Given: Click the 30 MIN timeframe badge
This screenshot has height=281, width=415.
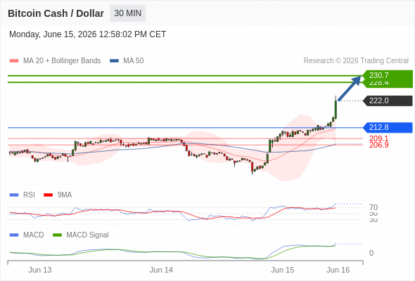Looking at the screenshot, I should tap(127, 13).
